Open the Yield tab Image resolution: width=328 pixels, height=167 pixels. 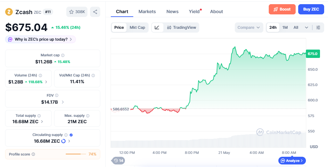tap(194, 12)
